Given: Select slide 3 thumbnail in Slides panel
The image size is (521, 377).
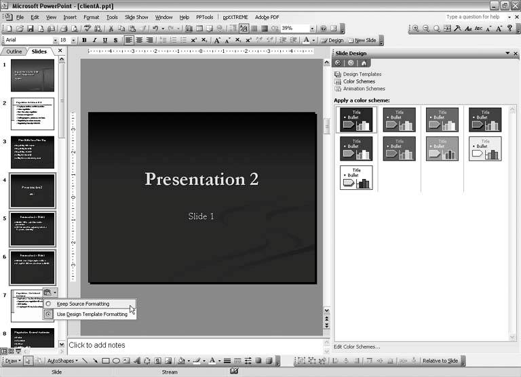Looking at the screenshot, I should (32, 153).
